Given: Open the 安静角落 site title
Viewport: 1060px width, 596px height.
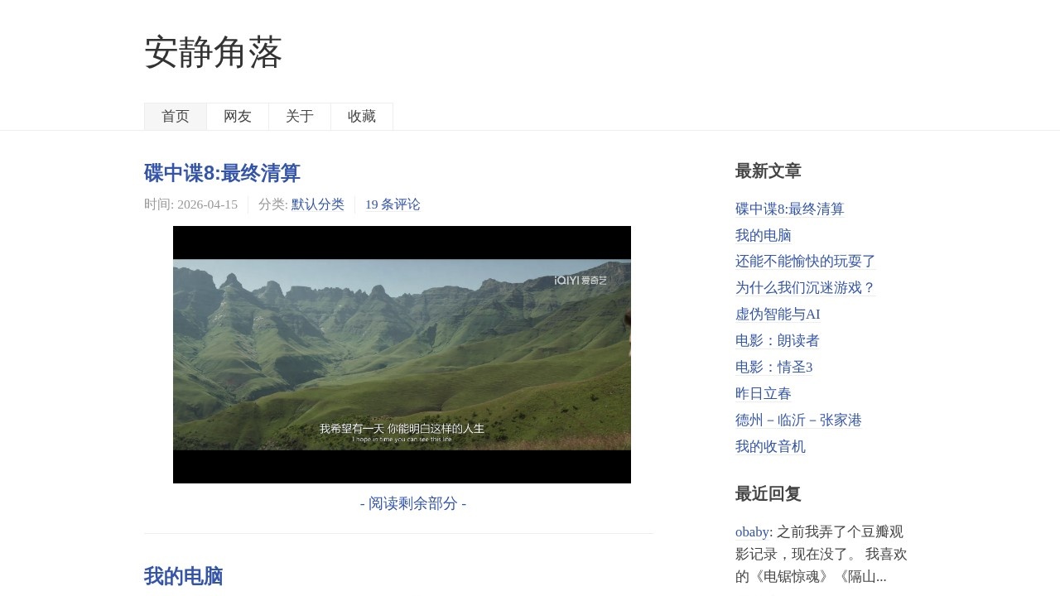Looking at the screenshot, I should click(x=214, y=52).
